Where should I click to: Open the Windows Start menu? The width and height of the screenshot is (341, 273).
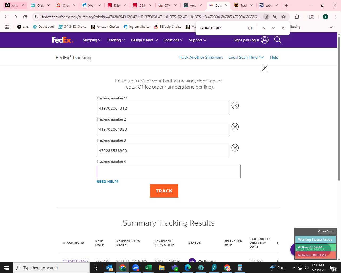tap(6, 268)
